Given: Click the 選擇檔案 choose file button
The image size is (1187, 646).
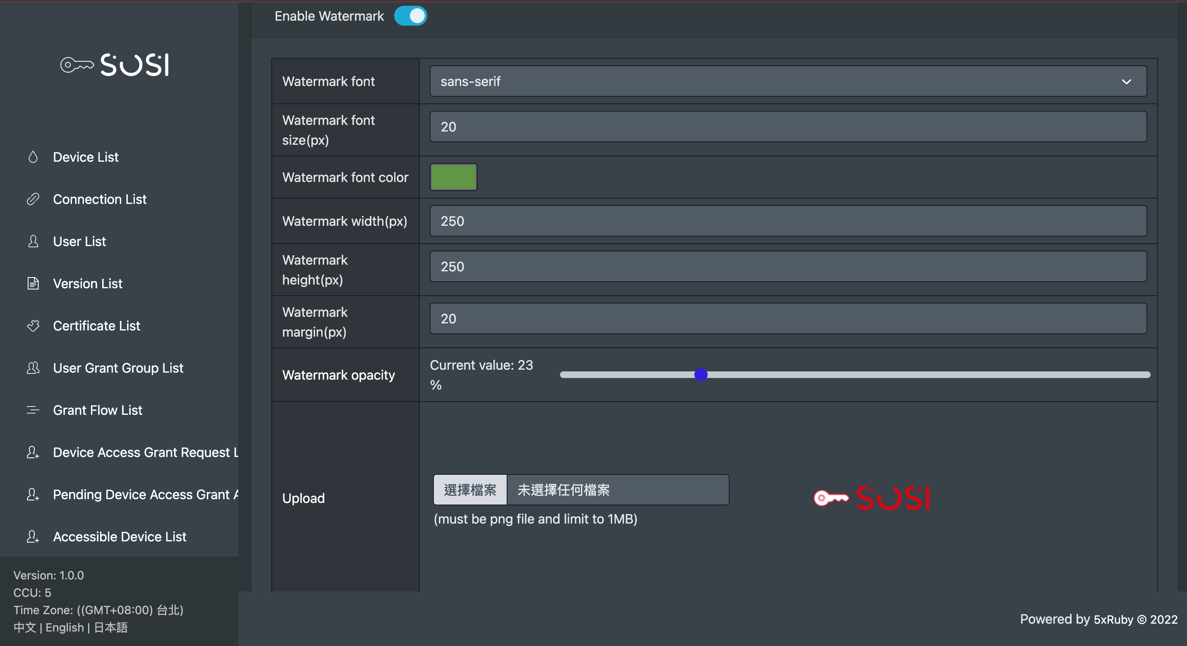Looking at the screenshot, I should [470, 490].
